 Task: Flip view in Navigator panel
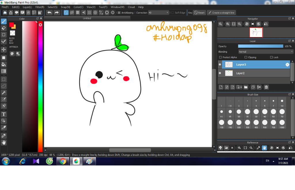pyautogui.click(x=266, y=24)
